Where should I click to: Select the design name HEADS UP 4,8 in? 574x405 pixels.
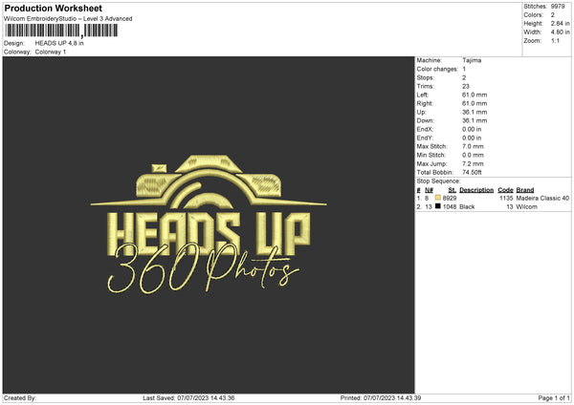(59, 43)
